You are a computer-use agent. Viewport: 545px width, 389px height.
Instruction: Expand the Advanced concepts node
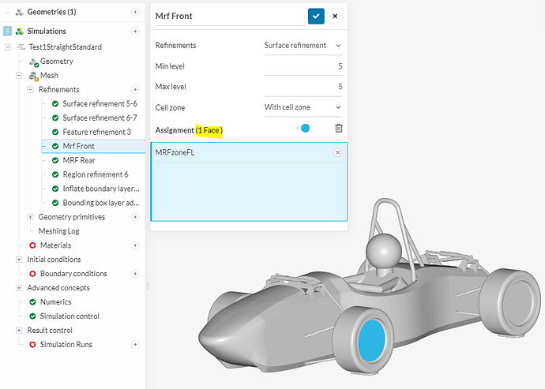[x=19, y=288]
